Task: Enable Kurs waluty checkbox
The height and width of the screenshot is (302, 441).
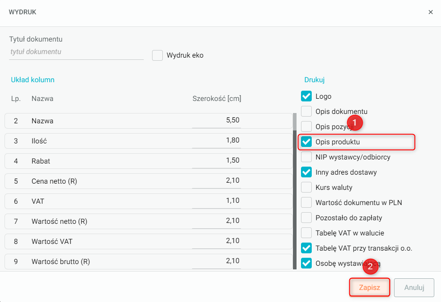Action: [306, 187]
